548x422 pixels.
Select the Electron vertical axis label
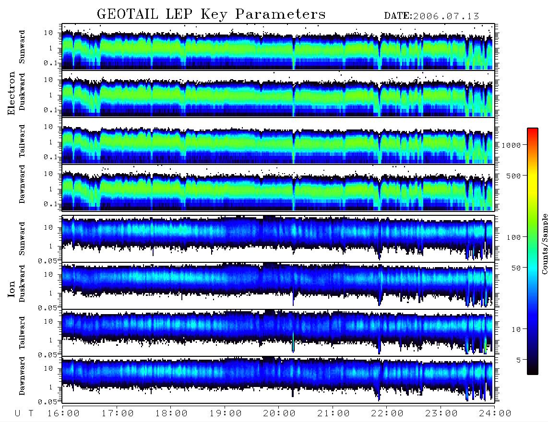12,94
